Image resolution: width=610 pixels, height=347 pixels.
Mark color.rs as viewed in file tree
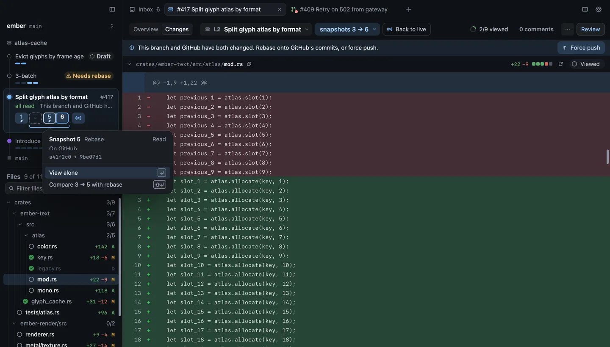pos(31,246)
